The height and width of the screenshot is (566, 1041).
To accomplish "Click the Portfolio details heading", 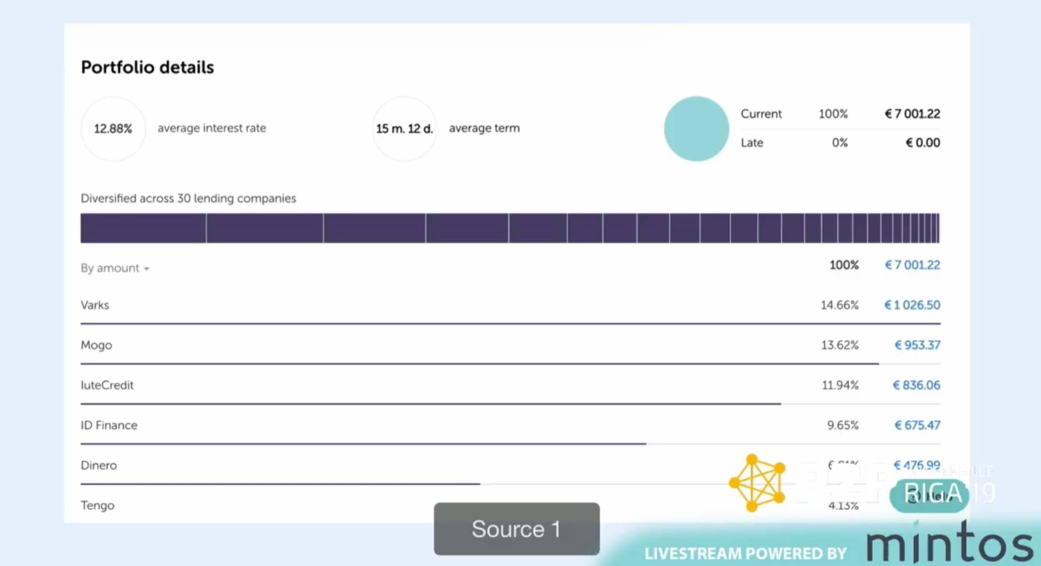I will pyautogui.click(x=147, y=67).
